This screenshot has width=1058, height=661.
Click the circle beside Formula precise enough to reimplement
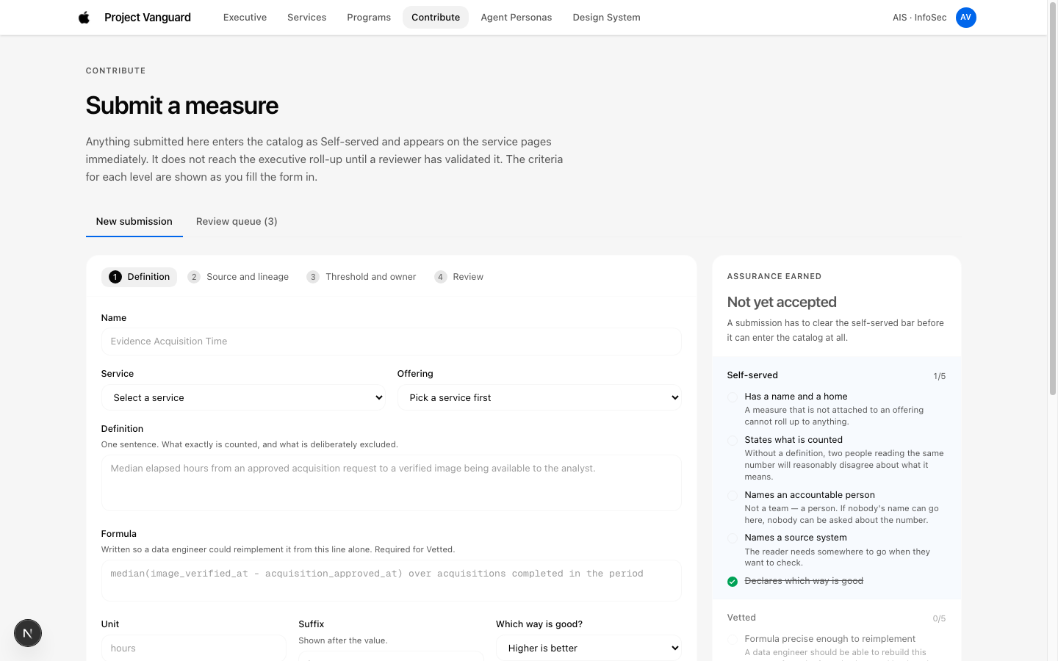tap(733, 640)
